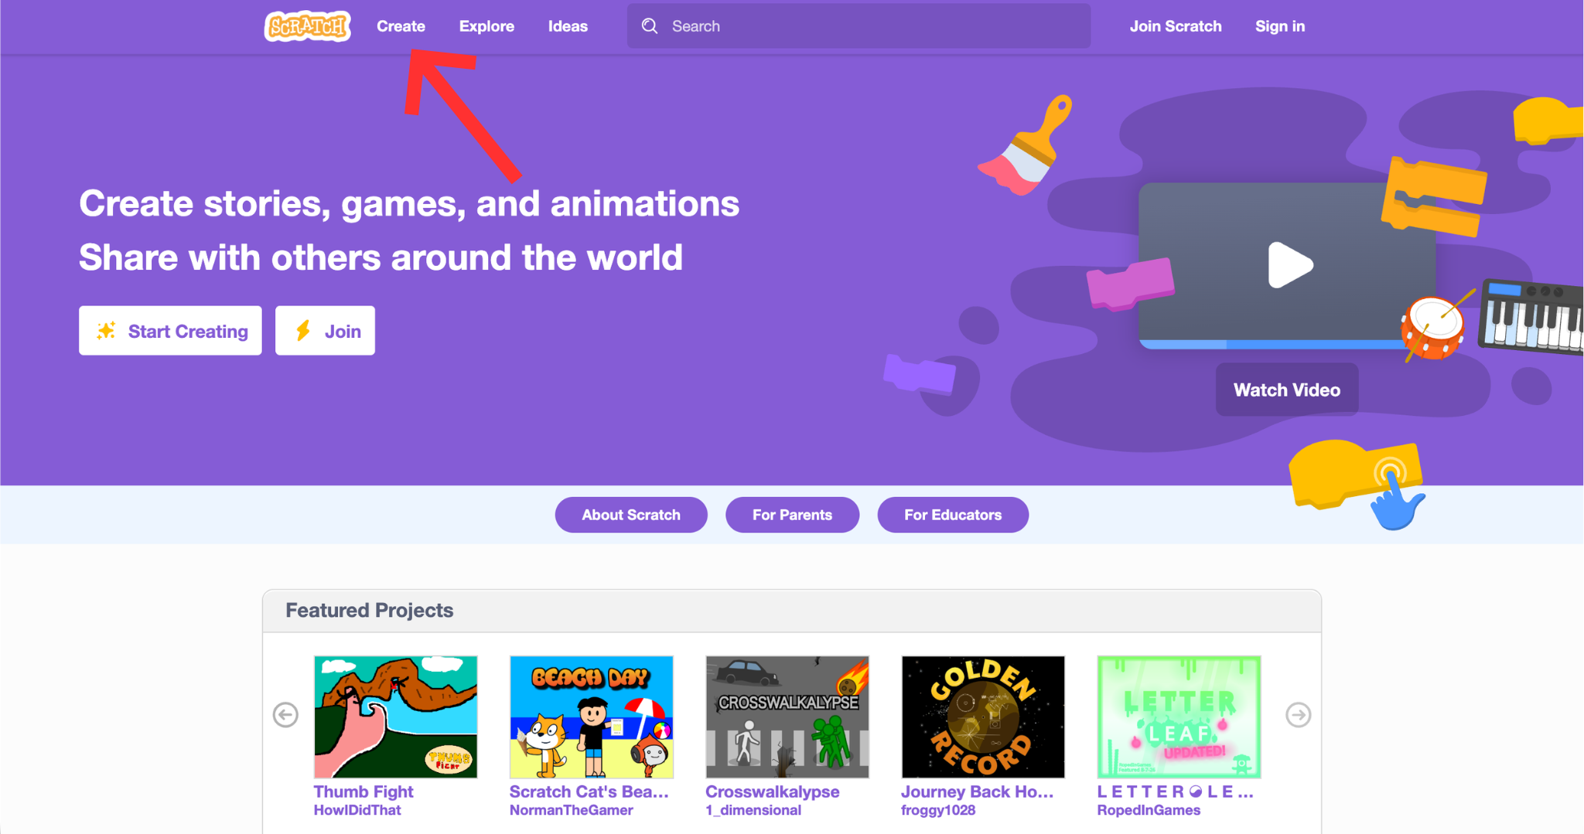Screen dimensions: 1584x834
Task: Click the L E T T E R title link
Action: [x=1175, y=791]
